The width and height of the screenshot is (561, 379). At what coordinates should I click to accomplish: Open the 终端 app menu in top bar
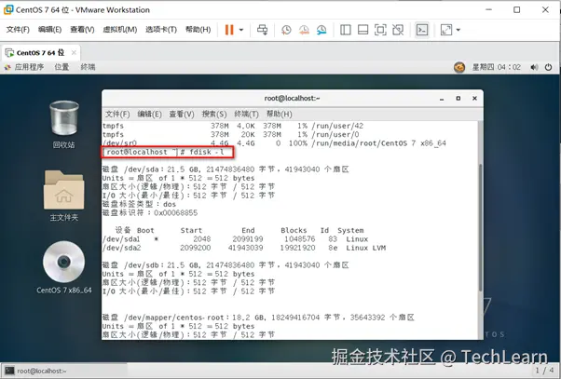tap(88, 67)
